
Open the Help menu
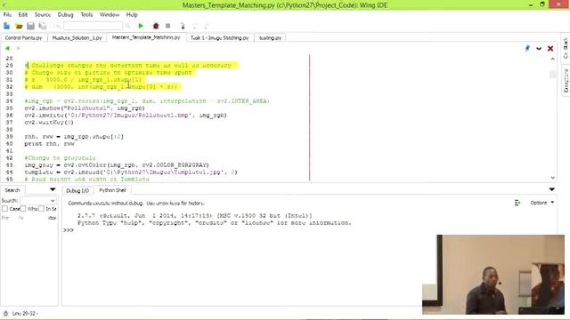click(132, 14)
